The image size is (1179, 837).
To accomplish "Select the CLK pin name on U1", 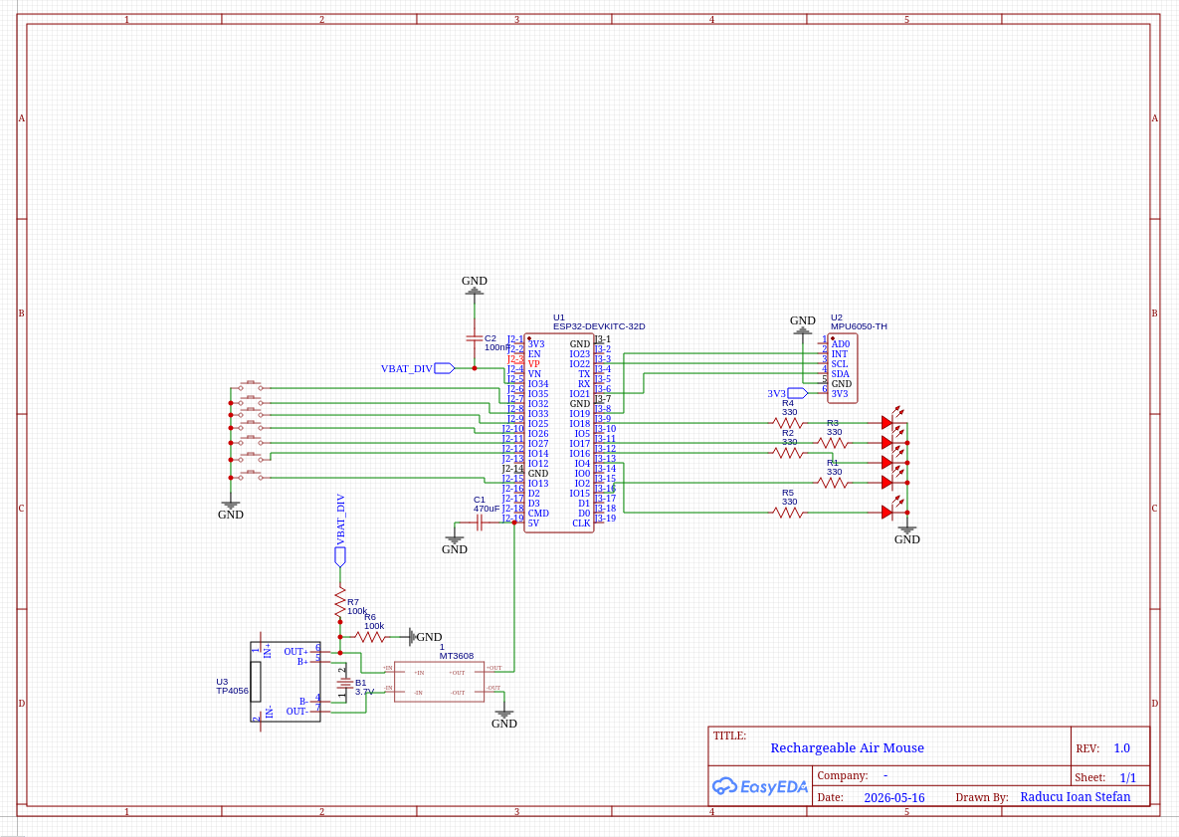I will pyautogui.click(x=581, y=523).
